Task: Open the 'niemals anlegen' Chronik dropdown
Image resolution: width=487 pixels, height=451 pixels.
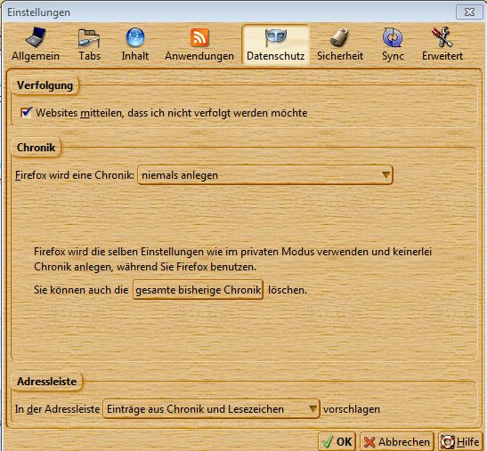Action: pos(265,175)
